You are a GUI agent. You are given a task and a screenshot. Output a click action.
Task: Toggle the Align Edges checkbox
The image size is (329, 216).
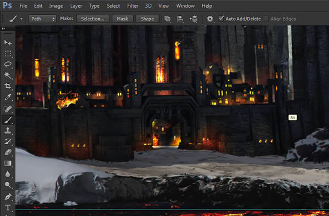tap(266, 19)
